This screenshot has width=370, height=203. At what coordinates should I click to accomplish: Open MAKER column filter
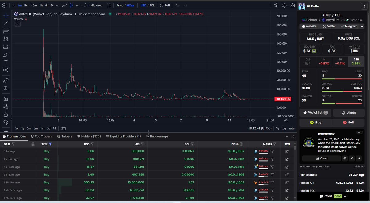pyautogui.click(x=275, y=144)
